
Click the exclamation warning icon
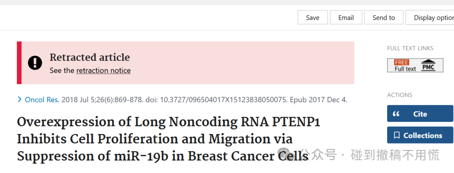click(x=35, y=62)
